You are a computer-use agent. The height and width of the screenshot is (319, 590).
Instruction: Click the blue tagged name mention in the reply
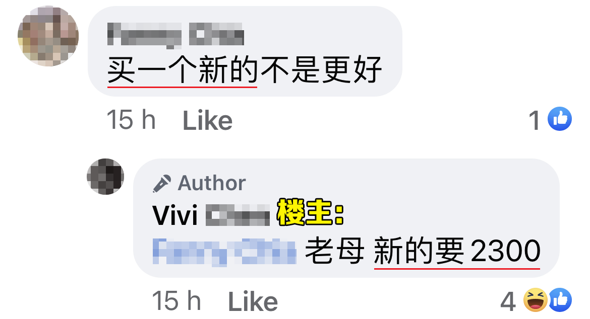(x=224, y=252)
